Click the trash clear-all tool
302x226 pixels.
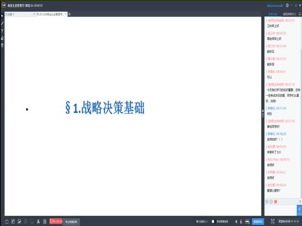[2, 45]
